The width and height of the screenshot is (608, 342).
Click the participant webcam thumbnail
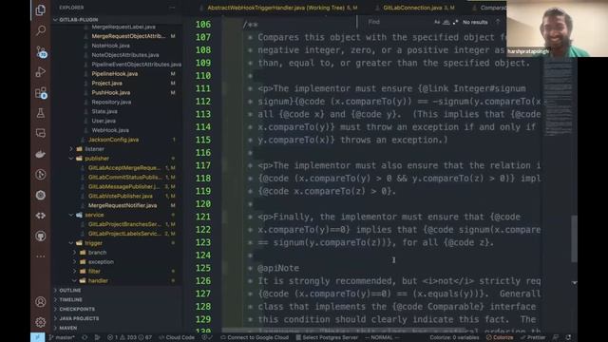558,28
